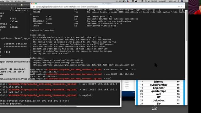
Task: Click the 4444 value in background terminal
Action: (x=7, y=52)
